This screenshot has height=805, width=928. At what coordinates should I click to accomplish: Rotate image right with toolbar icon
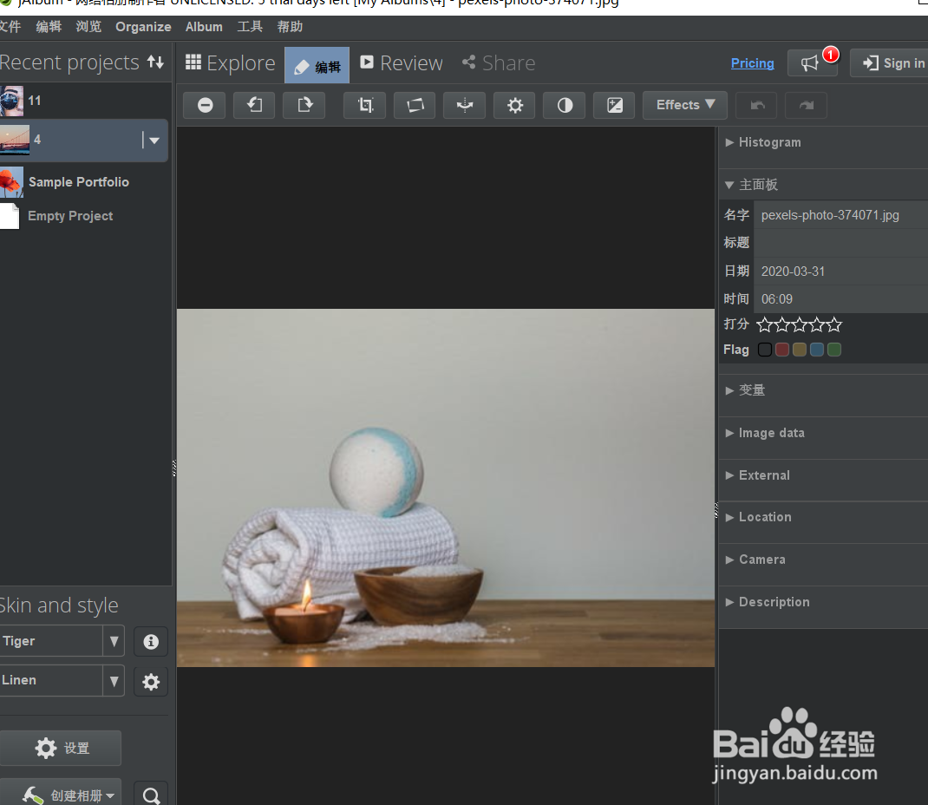[x=304, y=105]
